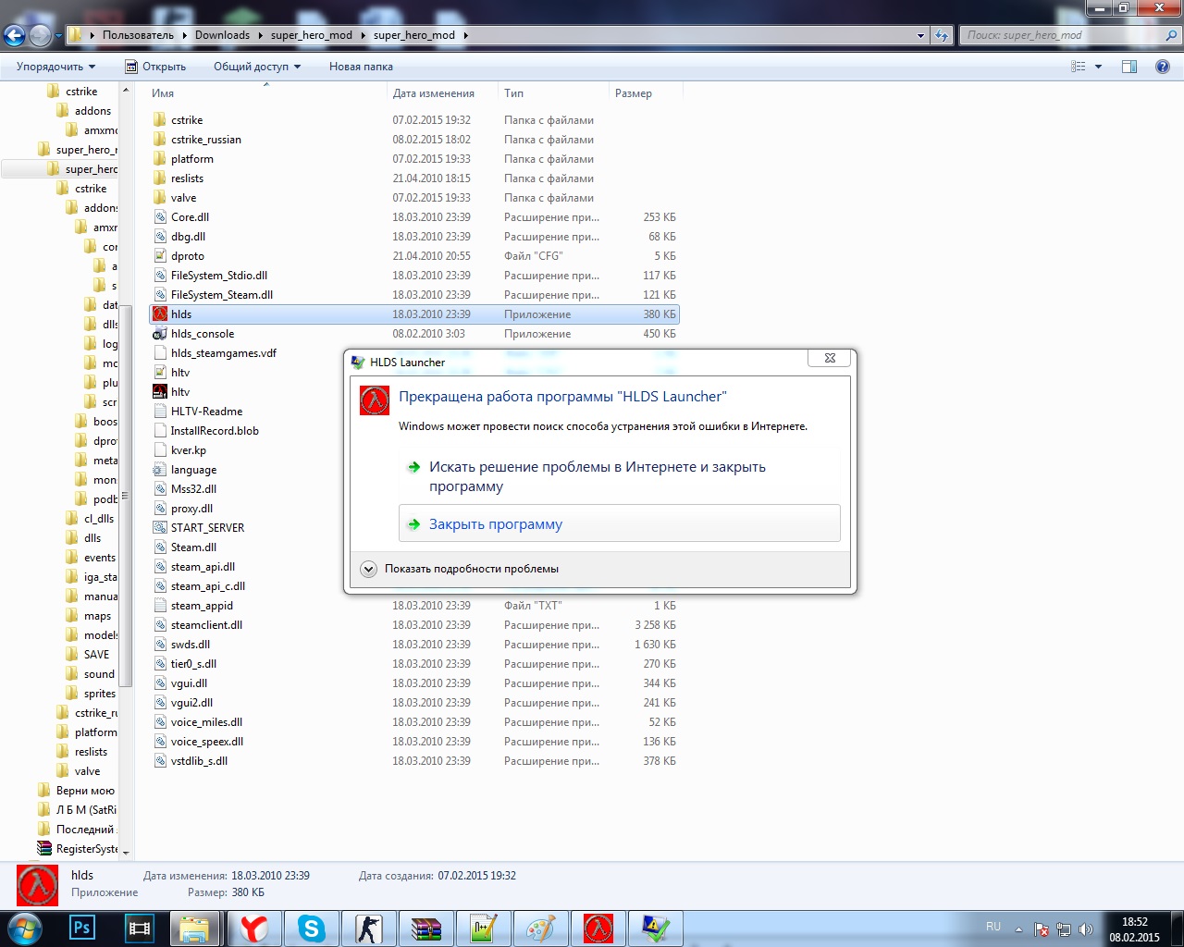This screenshot has height=947, width=1184.
Task: Open the recent pages dropdown beside the nav arrows
Action: tap(58, 36)
